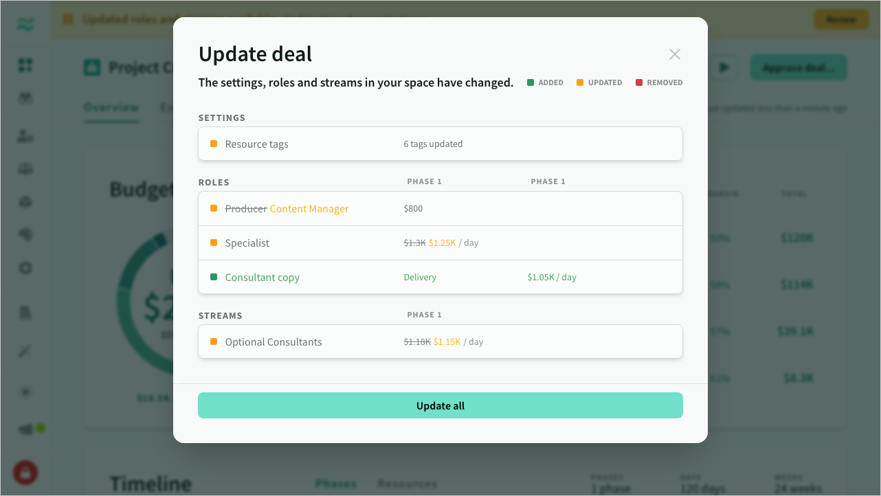Open the settings gear icon in sidebar
The image size is (881, 496).
click(x=25, y=268)
